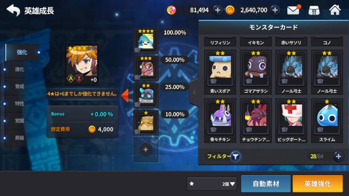349x196 pixels.
Task: Open the shop store icon
Action: (314, 10)
